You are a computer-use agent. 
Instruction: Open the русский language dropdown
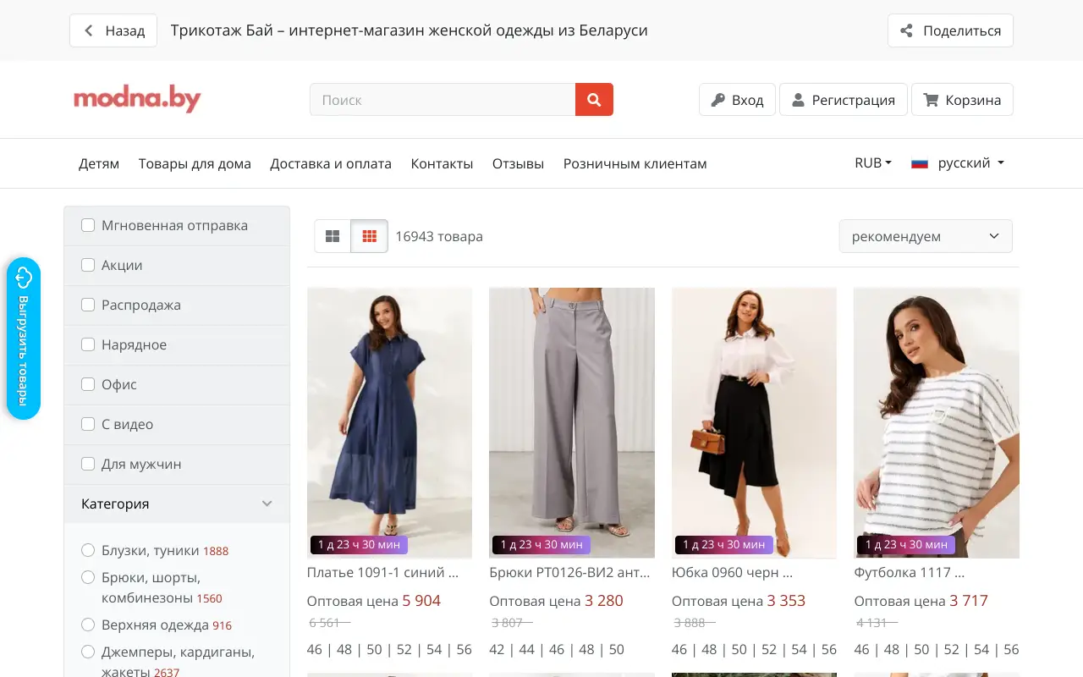[x=958, y=163]
